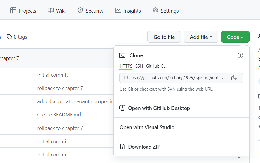Go to the Wiki tab
260x163 pixels.
click(x=57, y=11)
